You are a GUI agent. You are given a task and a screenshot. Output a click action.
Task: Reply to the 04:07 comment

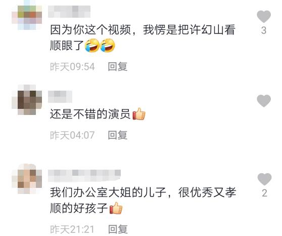[118, 135]
